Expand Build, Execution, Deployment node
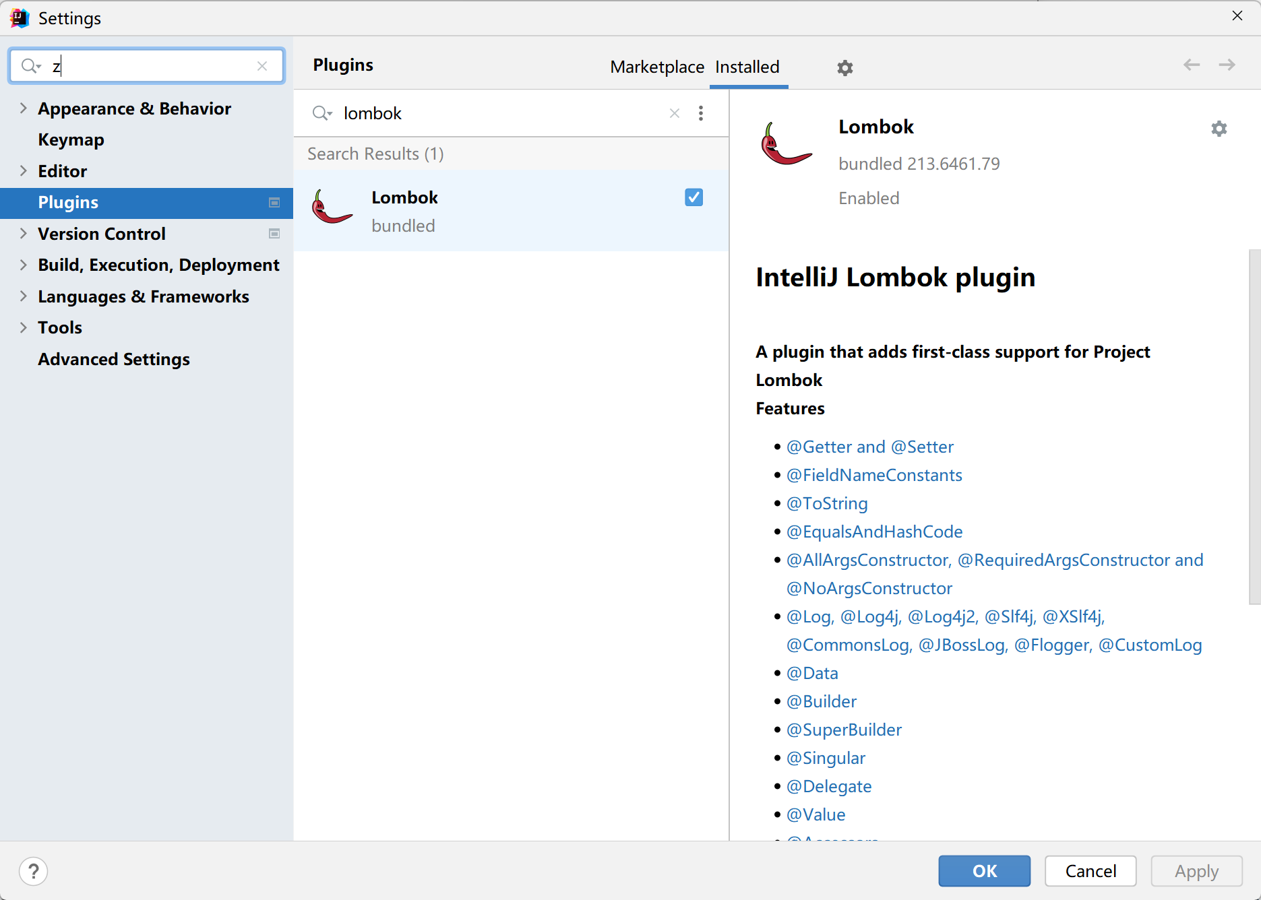This screenshot has width=1261, height=900. coord(24,265)
